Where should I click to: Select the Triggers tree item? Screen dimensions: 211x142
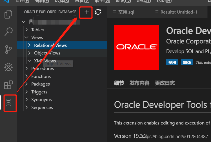coord(39,92)
